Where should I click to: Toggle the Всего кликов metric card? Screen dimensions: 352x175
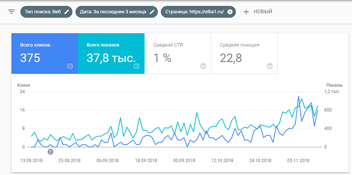pyautogui.click(x=45, y=53)
